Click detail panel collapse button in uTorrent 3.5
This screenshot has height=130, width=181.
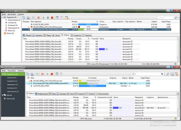[x=178, y=93]
